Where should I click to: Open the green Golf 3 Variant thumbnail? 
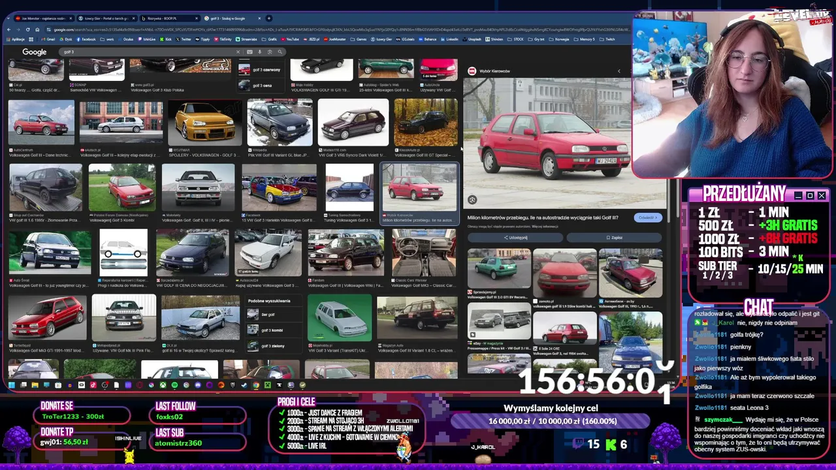point(339,318)
